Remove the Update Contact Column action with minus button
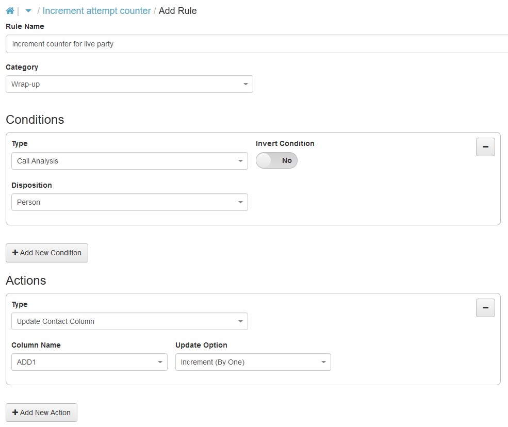Viewport: 508px width, 427px height. coord(485,308)
